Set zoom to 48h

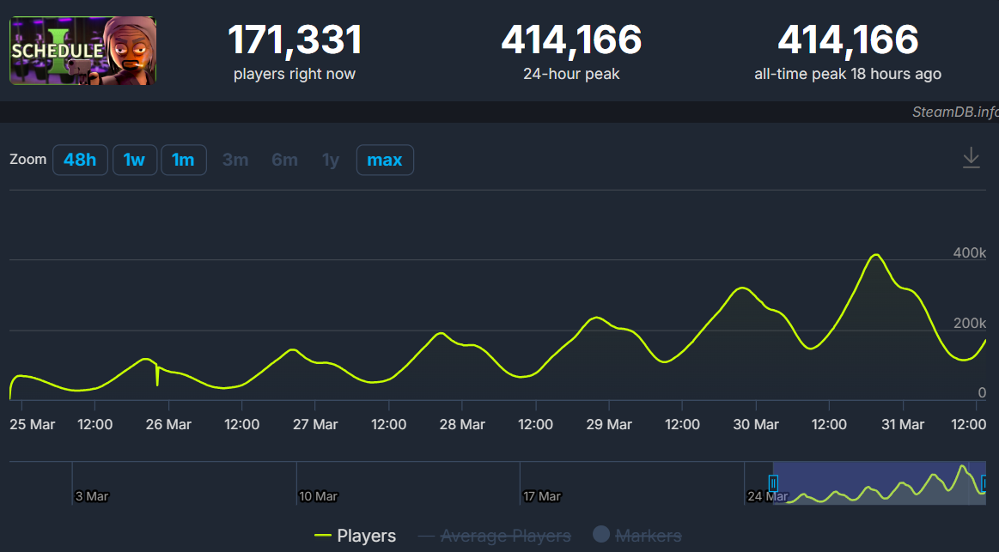(80, 160)
